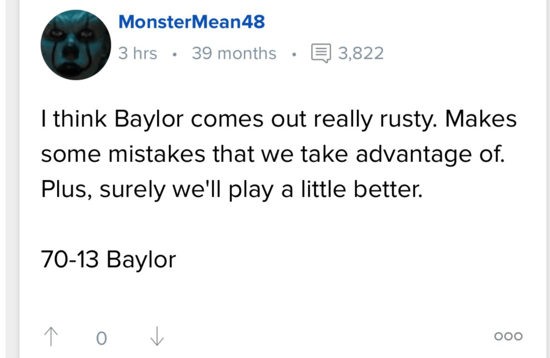Click the "70-13 Baylor" score prediction text
The height and width of the screenshot is (358, 550).
pos(109,260)
